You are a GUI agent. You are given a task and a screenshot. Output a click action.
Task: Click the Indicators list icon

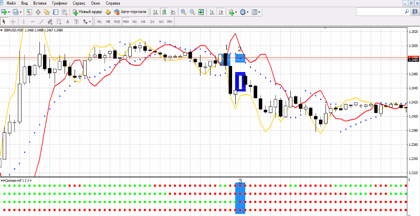(x=232, y=12)
